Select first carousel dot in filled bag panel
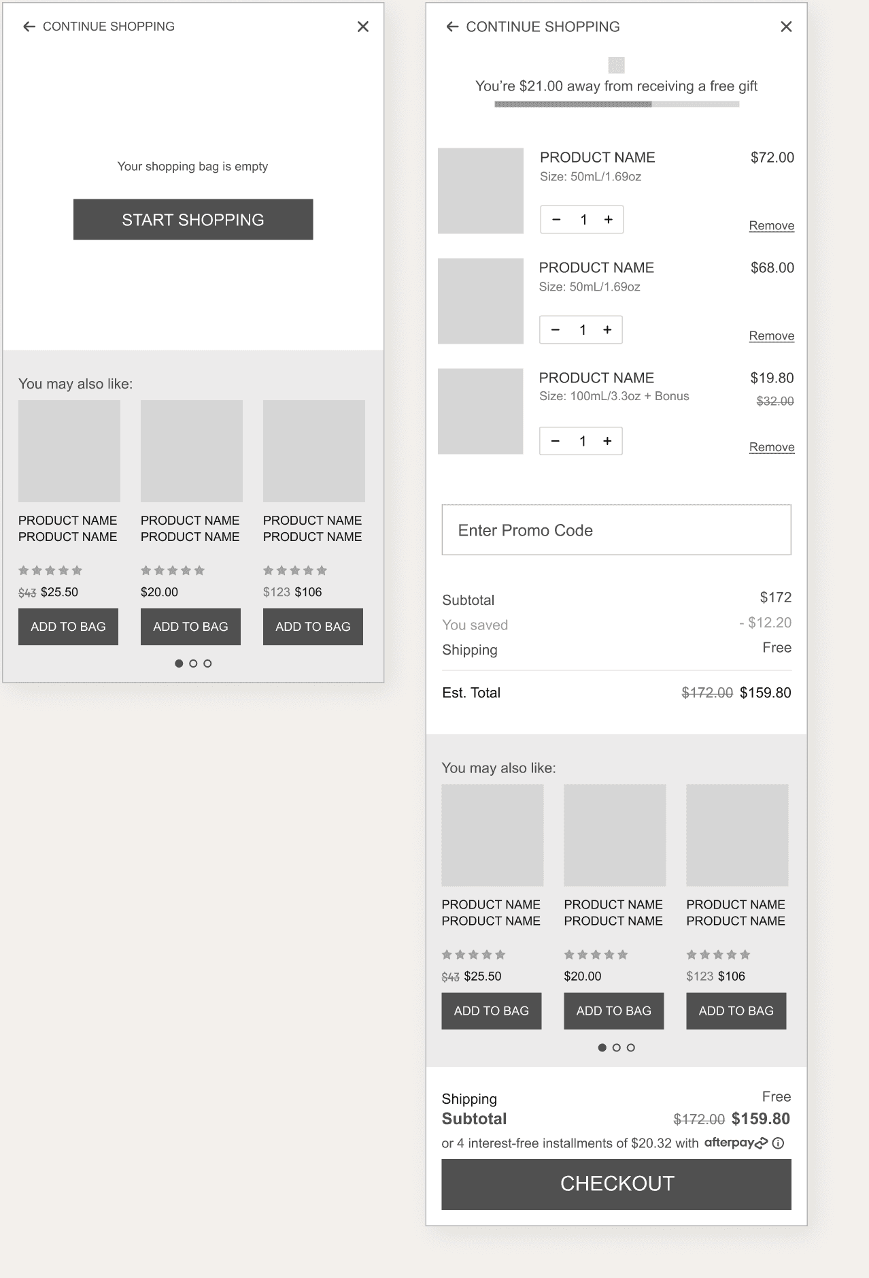The width and height of the screenshot is (869, 1278). point(602,1048)
